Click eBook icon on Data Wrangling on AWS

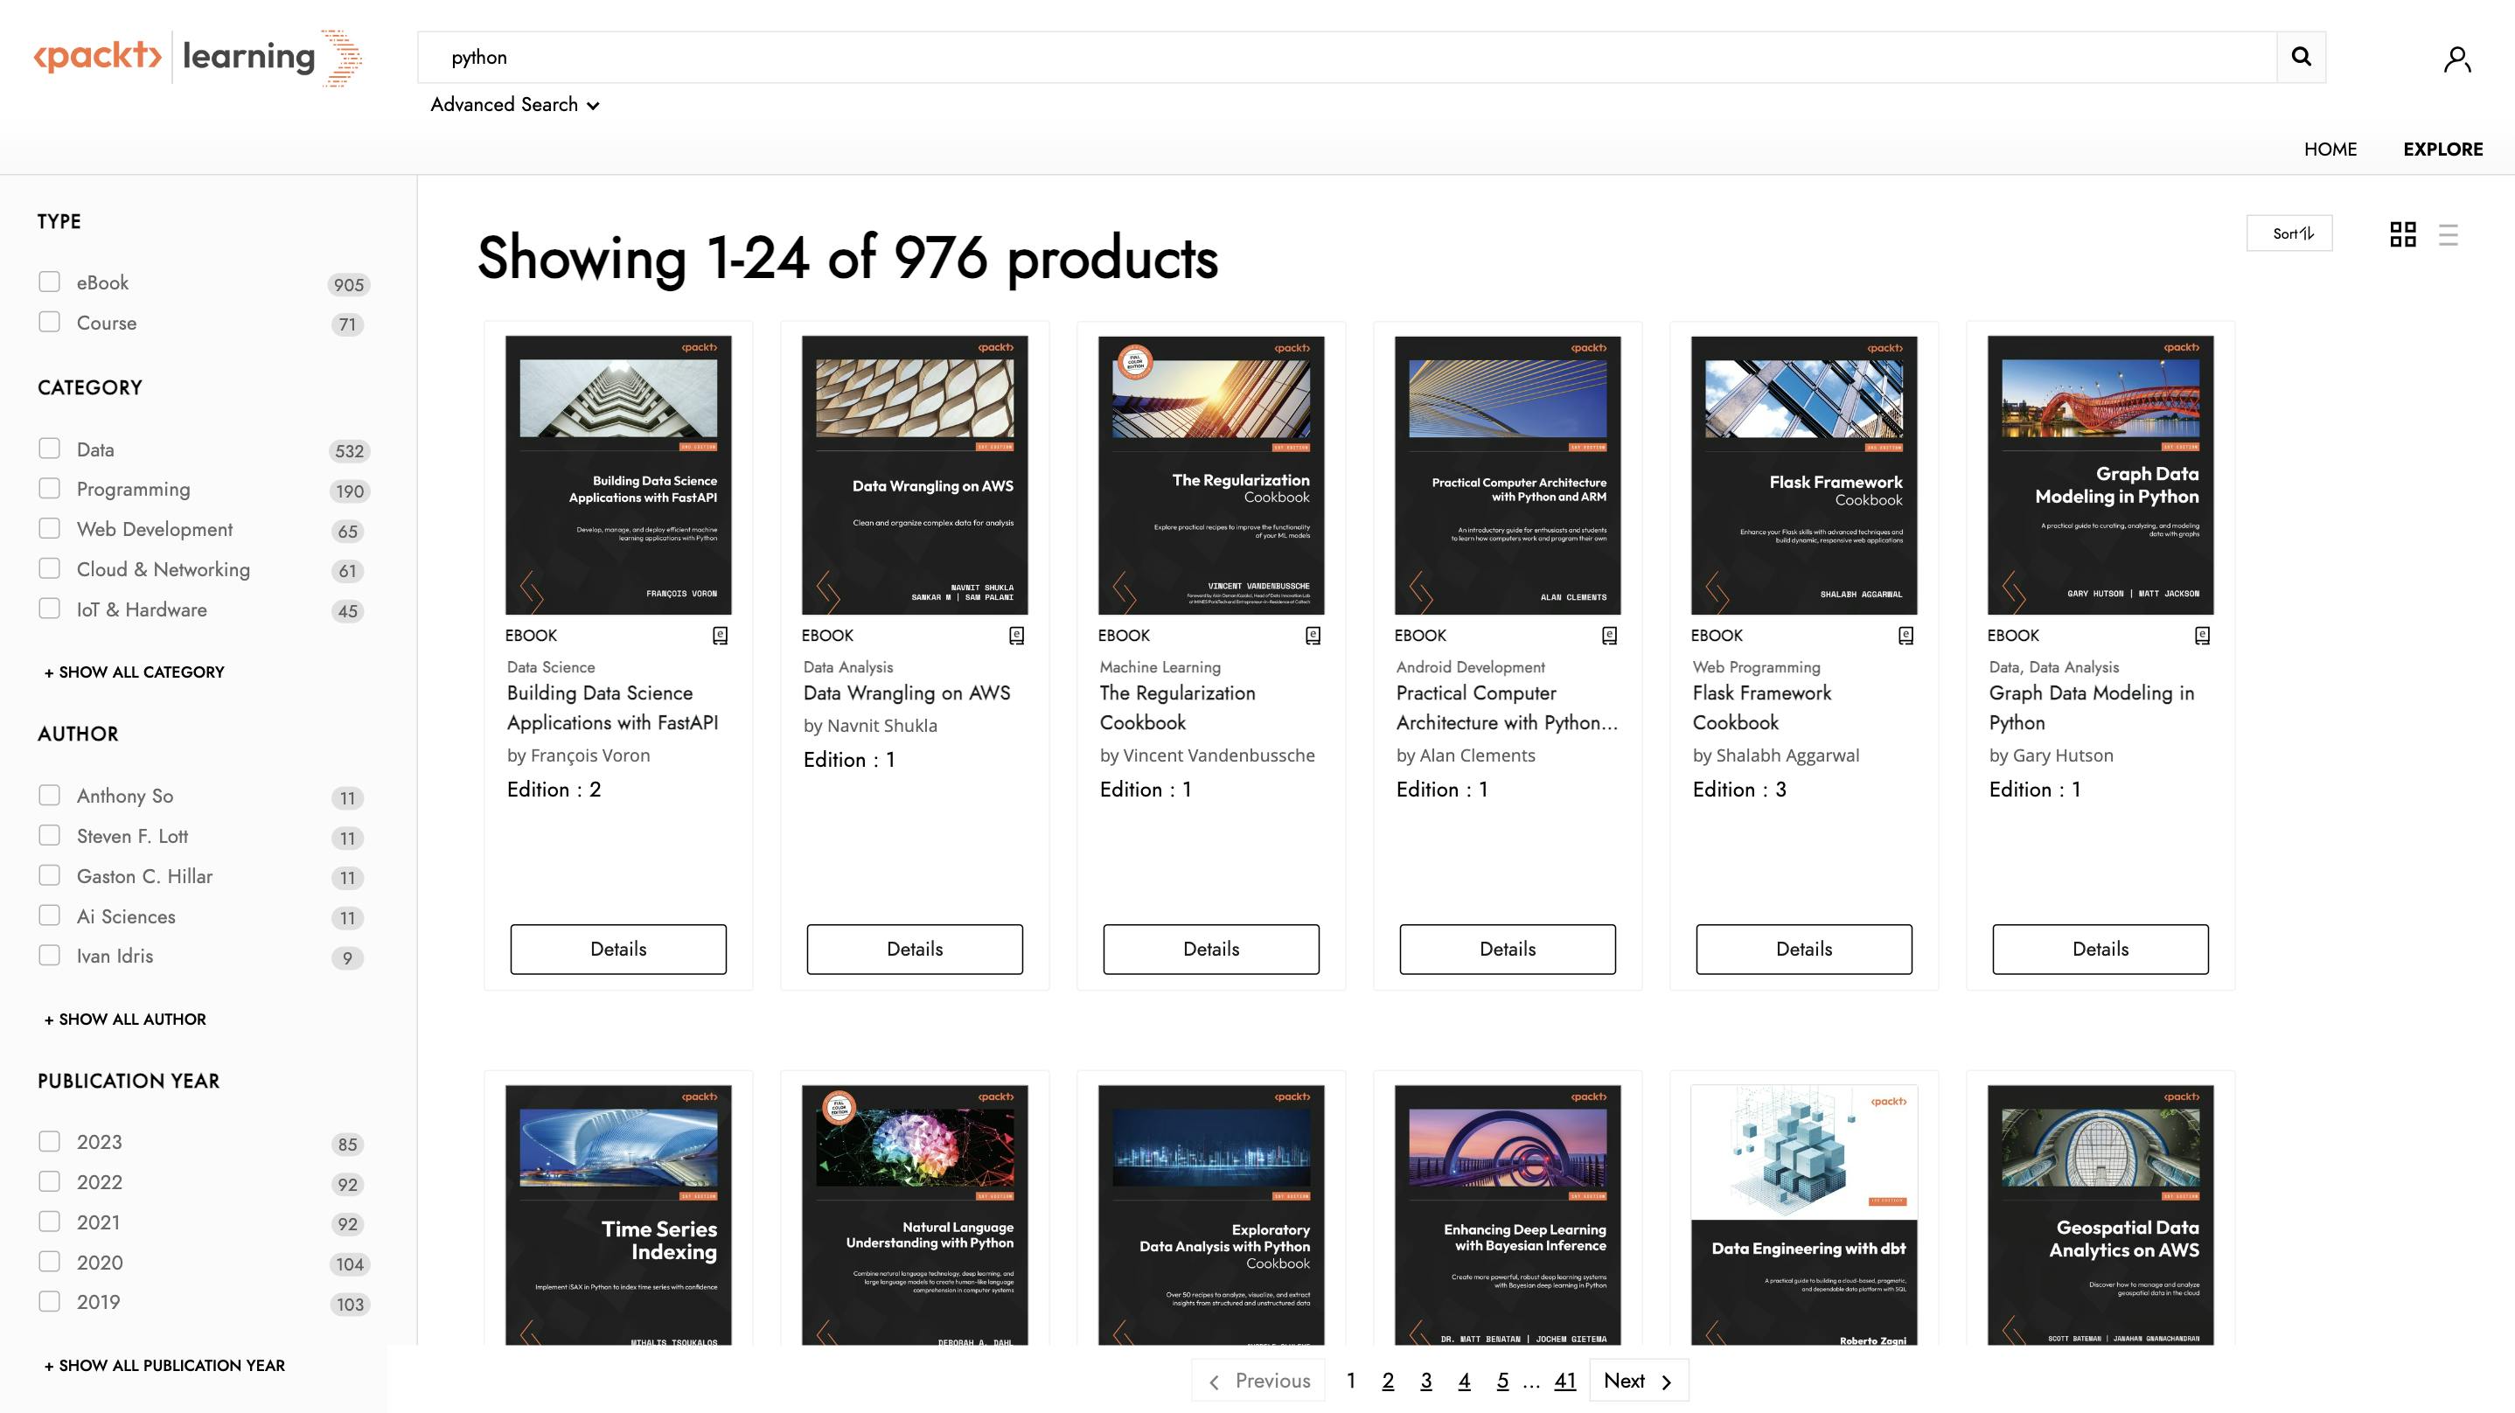click(1016, 636)
